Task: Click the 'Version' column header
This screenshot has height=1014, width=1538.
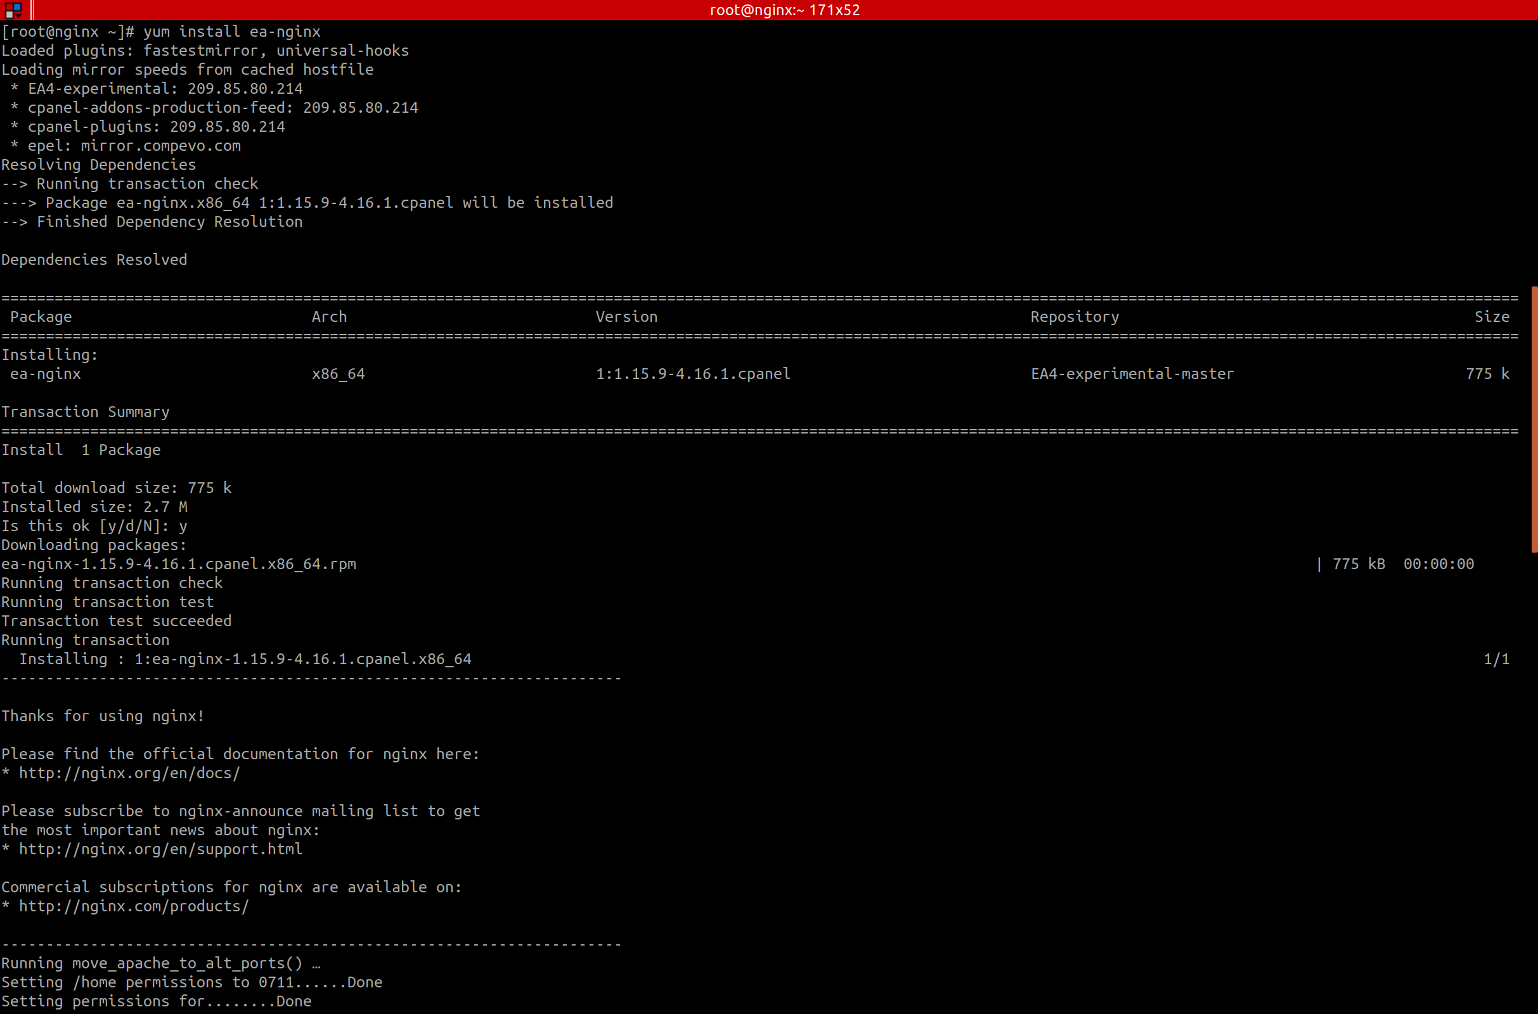Action: [x=627, y=317]
